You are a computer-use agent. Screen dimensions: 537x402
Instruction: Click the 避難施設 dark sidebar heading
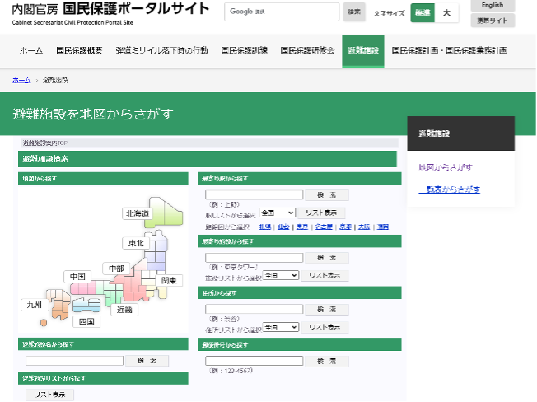click(x=461, y=133)
